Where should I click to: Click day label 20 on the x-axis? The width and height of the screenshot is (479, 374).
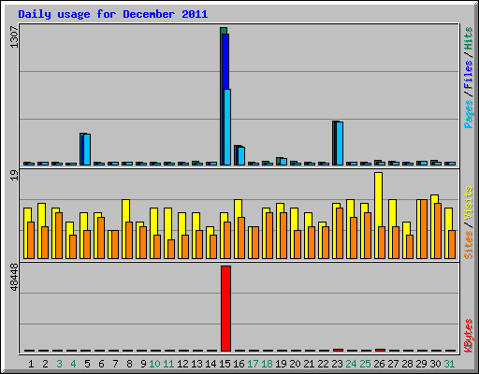pos(295,364)
